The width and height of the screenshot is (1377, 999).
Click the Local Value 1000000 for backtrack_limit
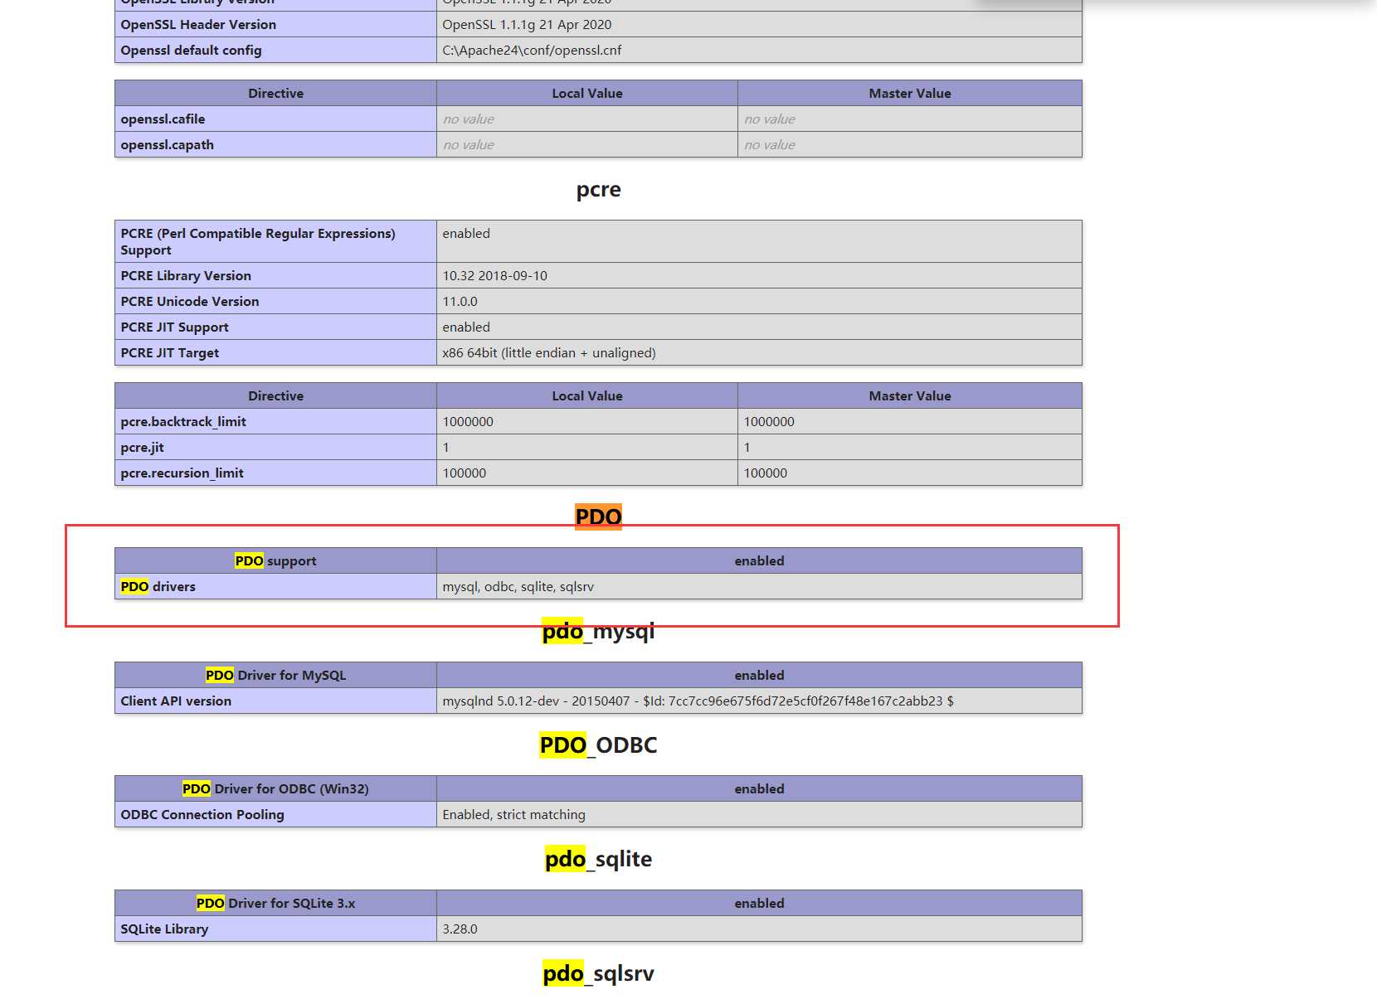point(468,422)
